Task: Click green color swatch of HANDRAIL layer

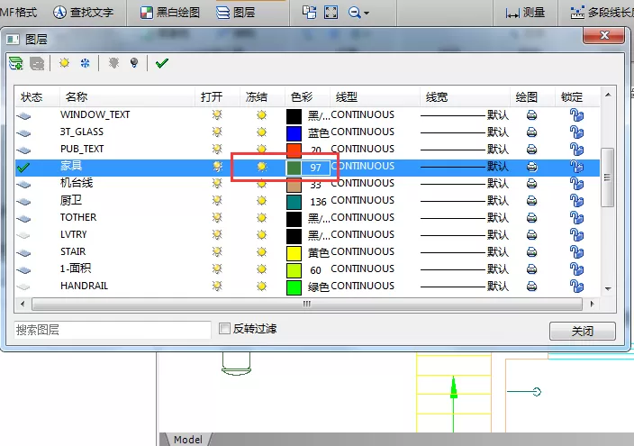Action: (x=294, y=287)
